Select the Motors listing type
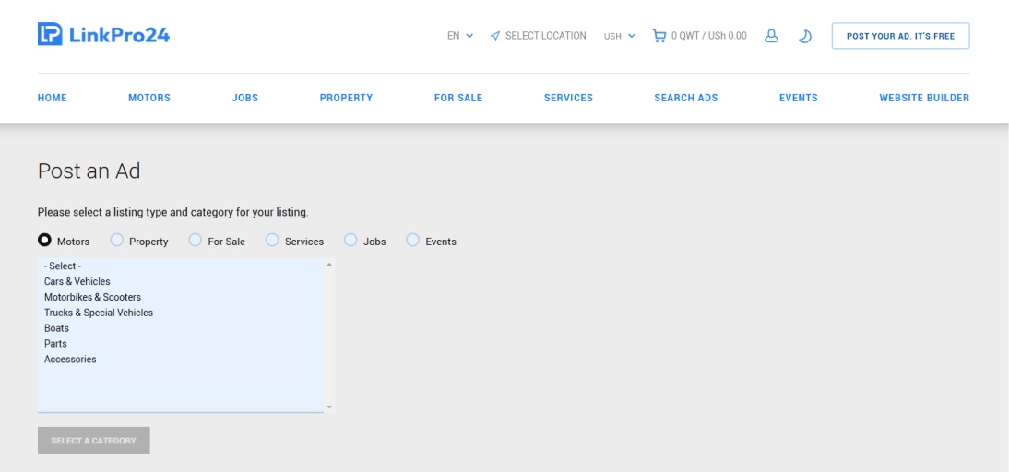Viewport: 1009px width, 472px height. [44, 241]
